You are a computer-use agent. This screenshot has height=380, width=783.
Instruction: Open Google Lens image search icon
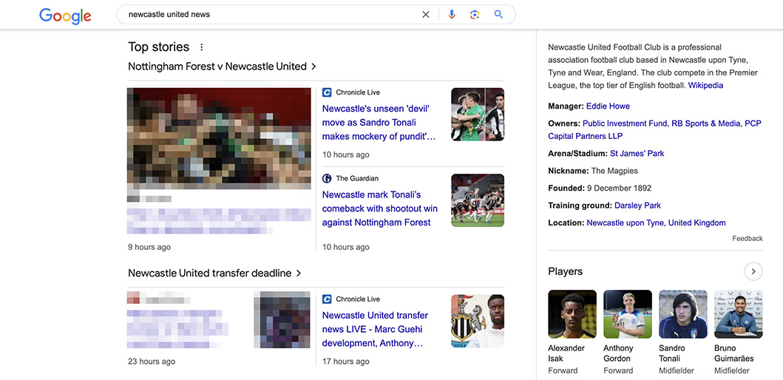point(475,15)
